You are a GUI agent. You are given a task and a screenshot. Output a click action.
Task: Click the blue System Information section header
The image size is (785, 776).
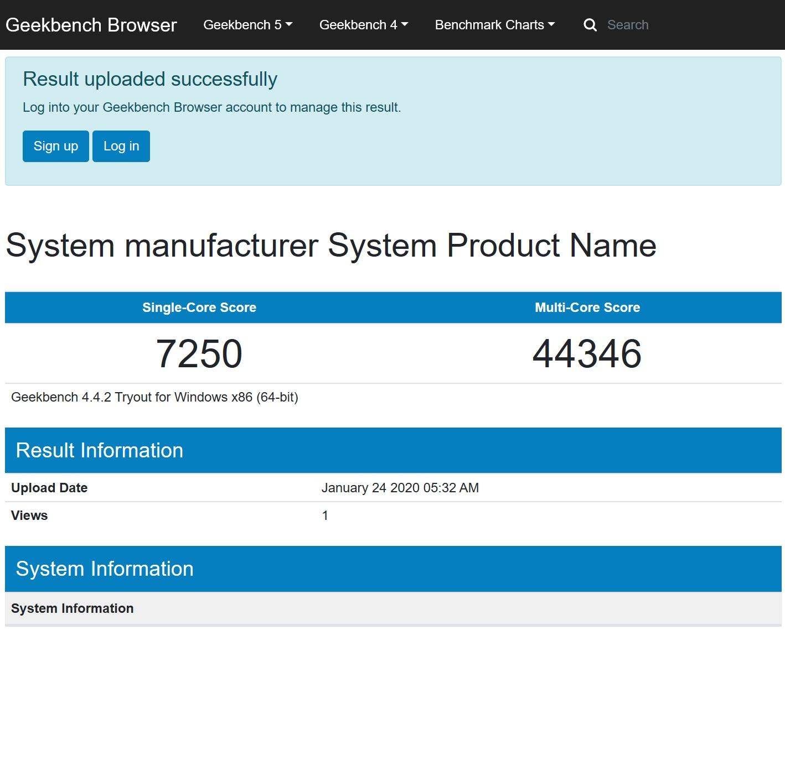(x=393, y=569)
